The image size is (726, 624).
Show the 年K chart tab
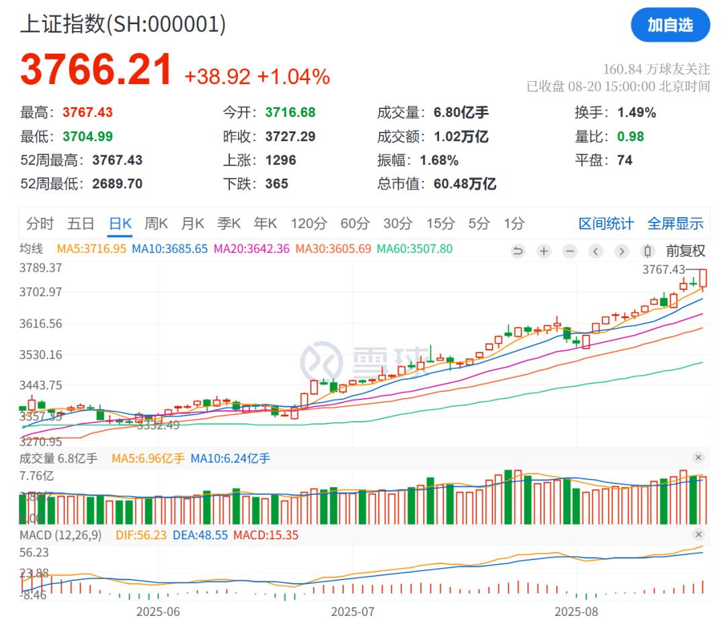266,224
